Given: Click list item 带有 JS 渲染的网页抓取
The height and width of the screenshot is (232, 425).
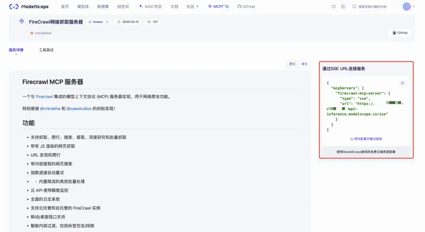Looking at the screenshot, I should tap(53, 146).
